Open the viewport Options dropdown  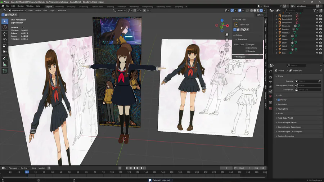(261, 15)
